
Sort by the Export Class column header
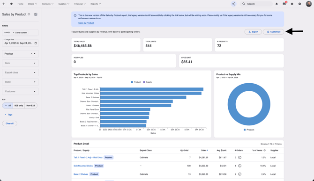[x=146, y=150]
